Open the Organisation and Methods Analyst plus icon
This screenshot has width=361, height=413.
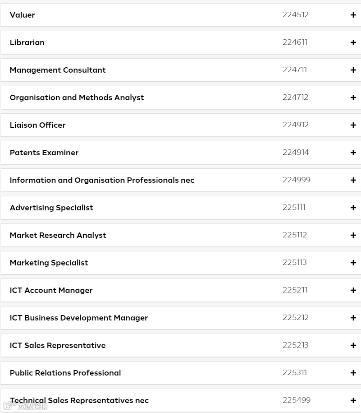point(353,97)
